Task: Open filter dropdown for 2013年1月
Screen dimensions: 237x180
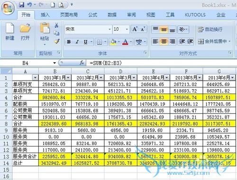Action: point(68,77)
